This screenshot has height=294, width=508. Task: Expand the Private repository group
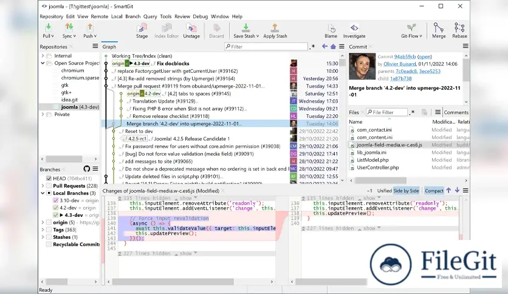(43, 114)
